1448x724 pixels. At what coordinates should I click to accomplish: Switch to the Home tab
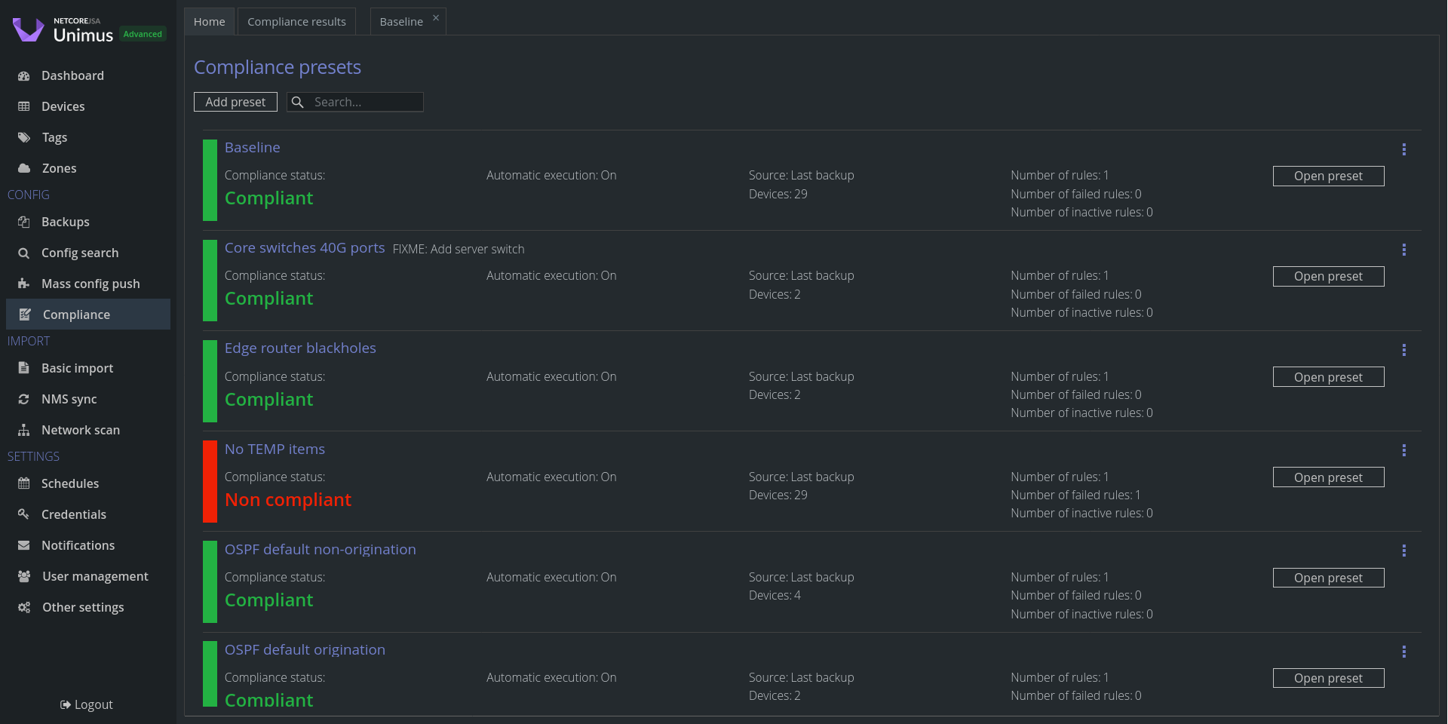pyautogui.click(x=209, y=22)
